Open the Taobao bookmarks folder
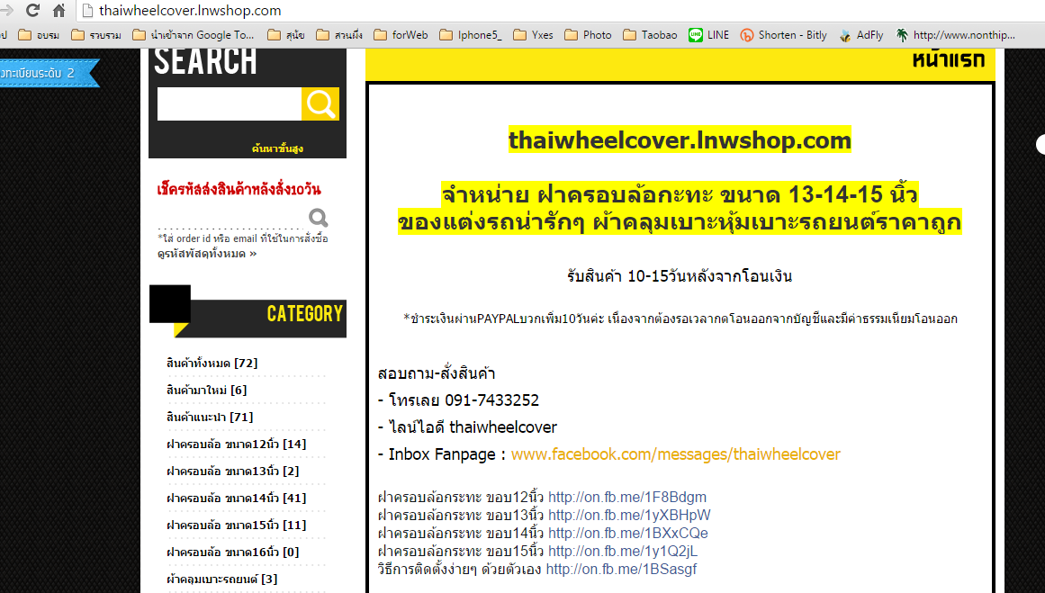Screen dimensions: 1045x593 click(650, 35)
